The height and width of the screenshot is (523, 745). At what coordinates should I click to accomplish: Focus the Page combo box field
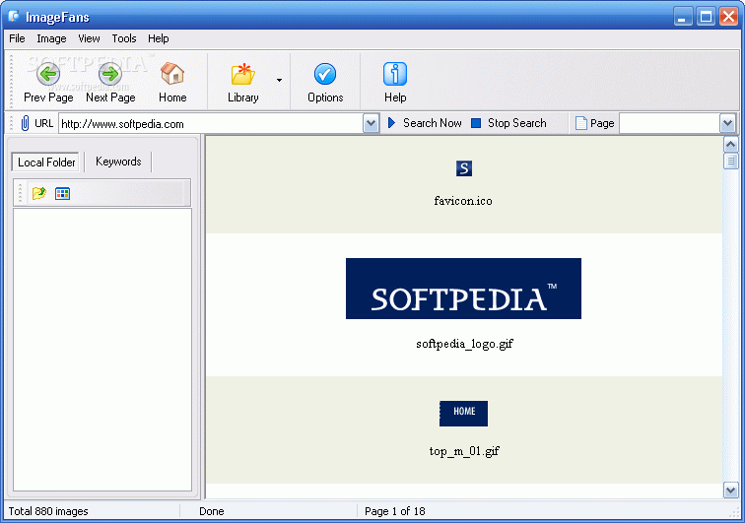pos(670,123)
